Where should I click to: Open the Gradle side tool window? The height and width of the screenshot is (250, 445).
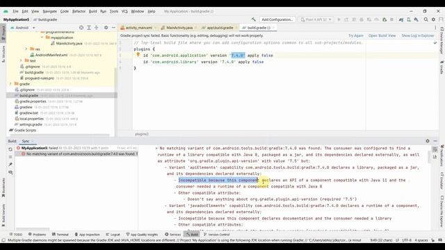(442, 67)
